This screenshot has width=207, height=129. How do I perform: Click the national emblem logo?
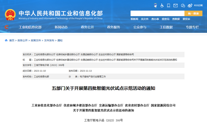coord(10,14)
